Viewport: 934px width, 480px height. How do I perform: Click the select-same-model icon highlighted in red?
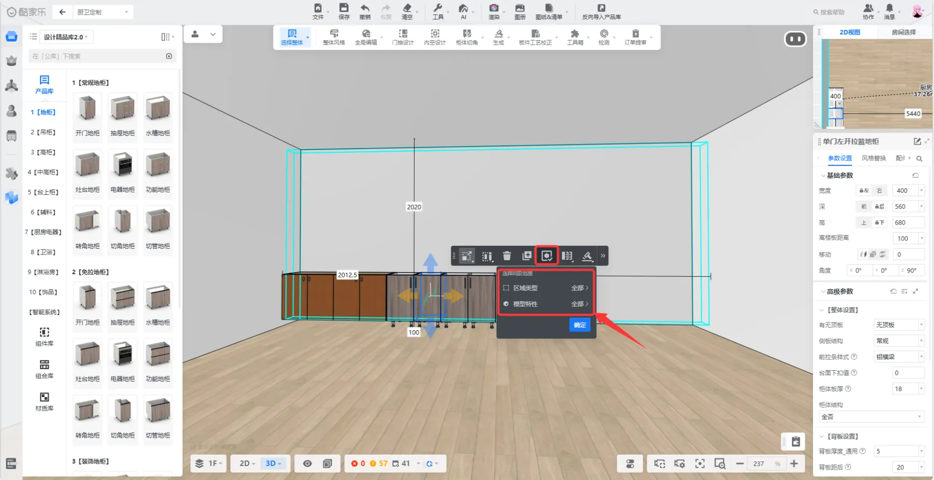pos(546,256)
